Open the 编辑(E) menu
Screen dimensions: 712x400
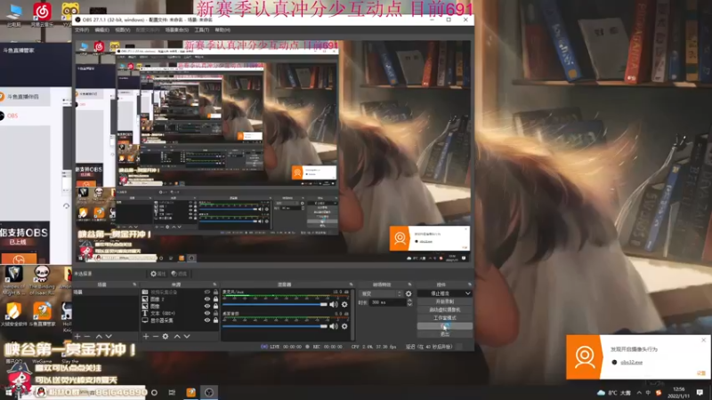pos(101,30)
